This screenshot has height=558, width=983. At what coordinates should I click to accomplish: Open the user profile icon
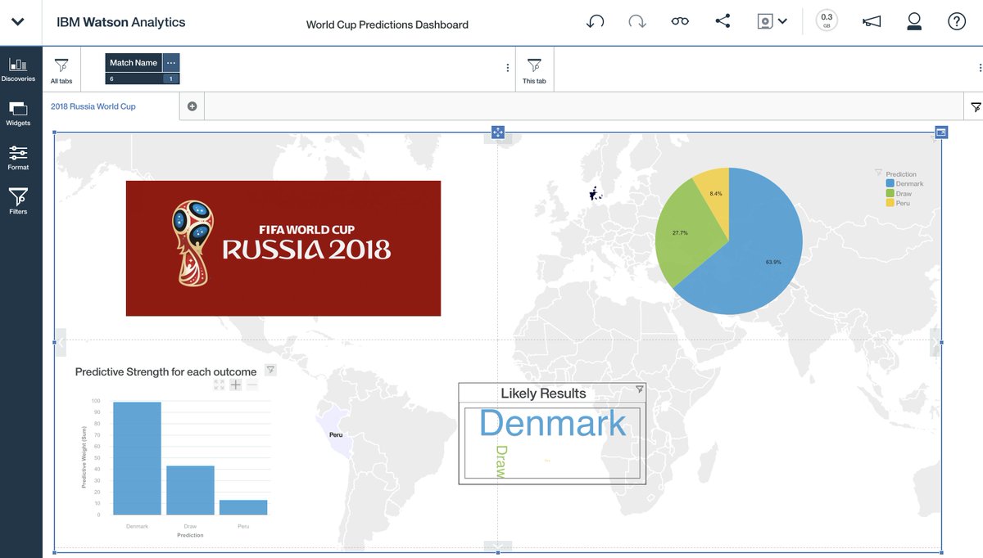pyautogui.click(x=914, y=22)
